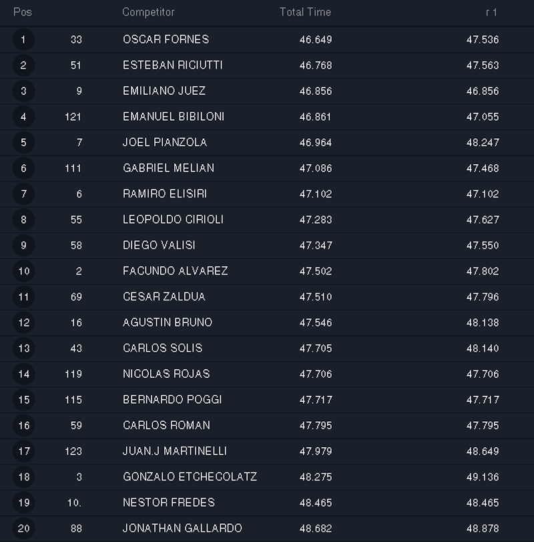Click GONZALO ETCHECOLATZ's name
The height and width of the screenshot is (542, 534).
pyautogui.click(x=190, y=477)
